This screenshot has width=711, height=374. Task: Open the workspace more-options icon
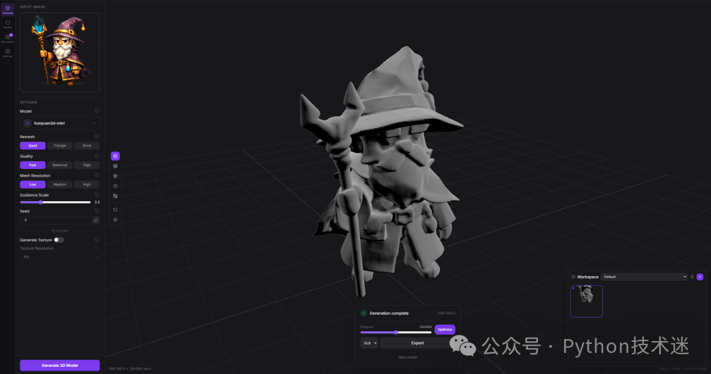tap(692, 277)
